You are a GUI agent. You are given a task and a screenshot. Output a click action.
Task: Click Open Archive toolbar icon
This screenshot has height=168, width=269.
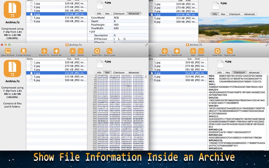(7, 51)
